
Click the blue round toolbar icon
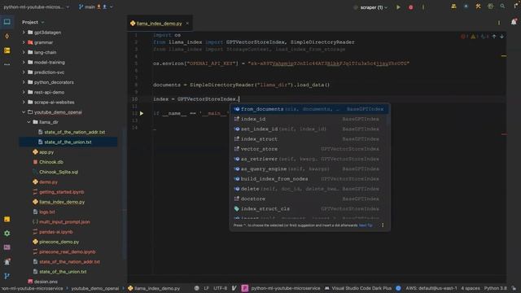point(466,7)
